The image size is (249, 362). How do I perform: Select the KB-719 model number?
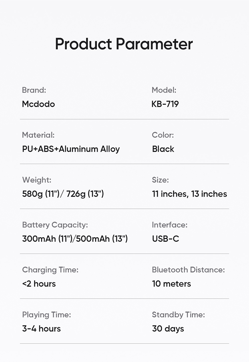pos(165,104)
